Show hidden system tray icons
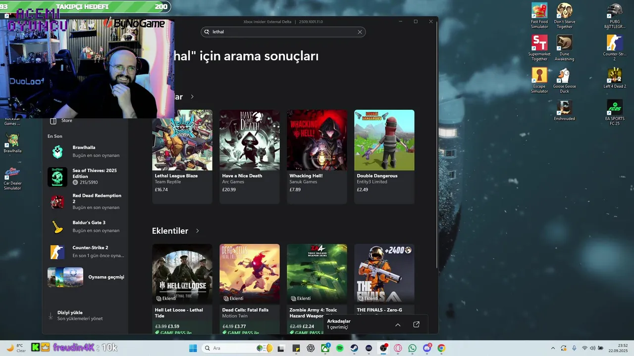 (553, 348)
